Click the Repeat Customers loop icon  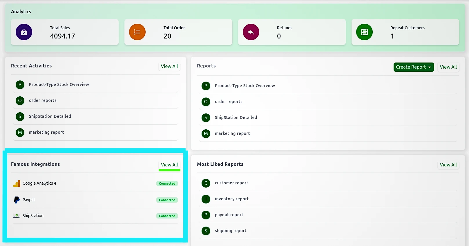point(364,32)
